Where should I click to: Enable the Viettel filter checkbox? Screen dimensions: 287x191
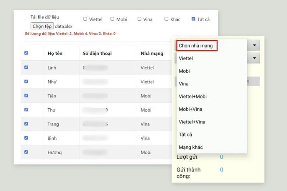(x=85, y=19)
